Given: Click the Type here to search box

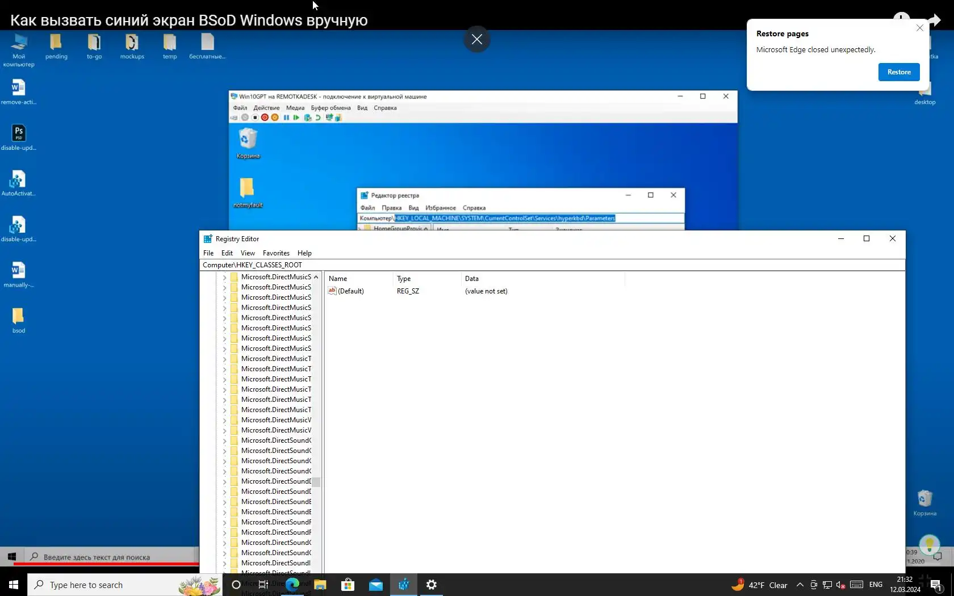Looking at the screenshot, I should click(x=124, y=585).
